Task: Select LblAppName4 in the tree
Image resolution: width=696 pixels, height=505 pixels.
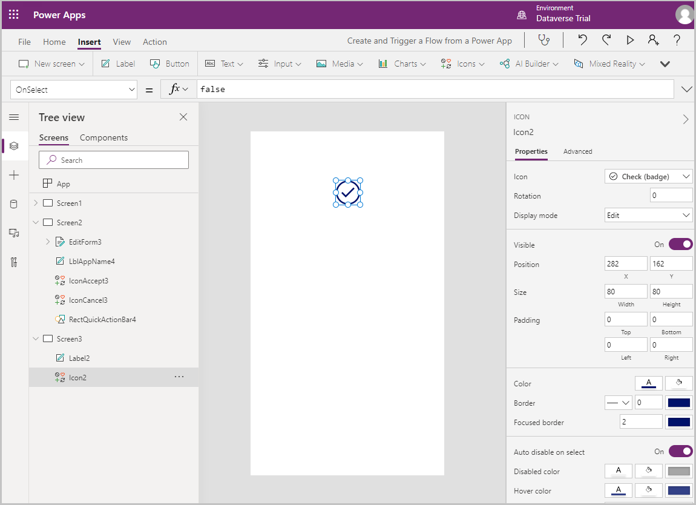Action: pyautogui.click(x=91, y=261)
